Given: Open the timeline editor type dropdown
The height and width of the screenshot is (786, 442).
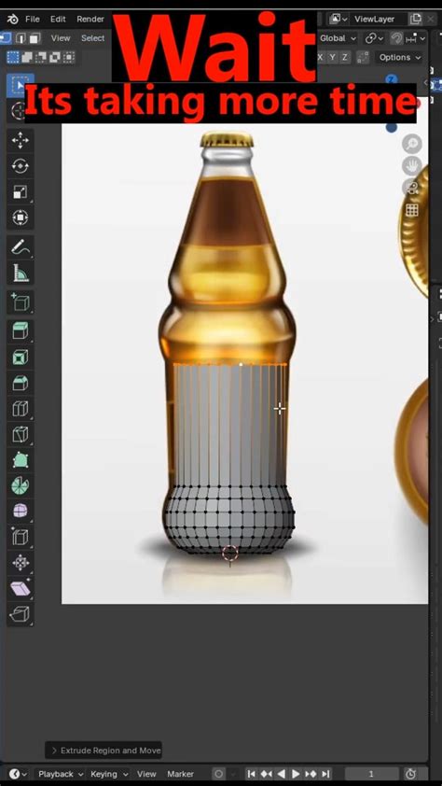Looking at the screenshot, I should pyautogui.click(x=18, y=774).
